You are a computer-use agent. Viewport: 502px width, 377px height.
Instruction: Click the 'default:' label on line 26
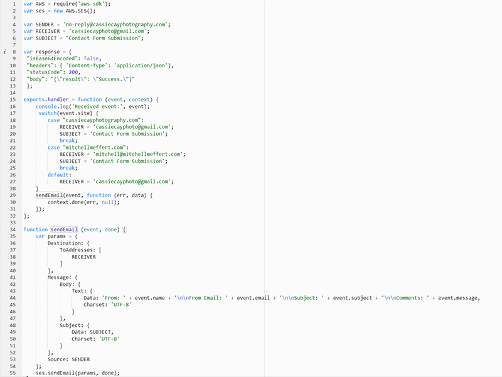60,175
